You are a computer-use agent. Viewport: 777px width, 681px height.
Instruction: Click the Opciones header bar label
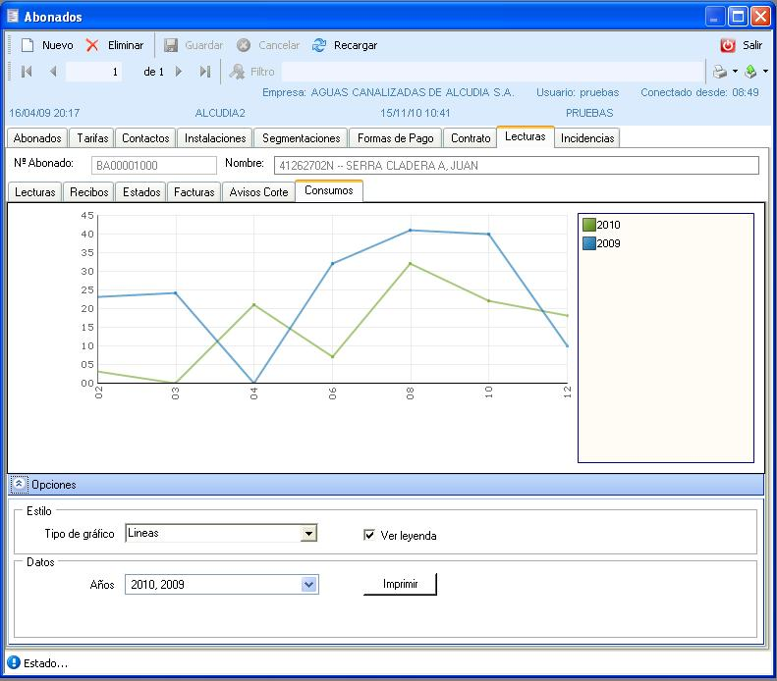[54, 485]
